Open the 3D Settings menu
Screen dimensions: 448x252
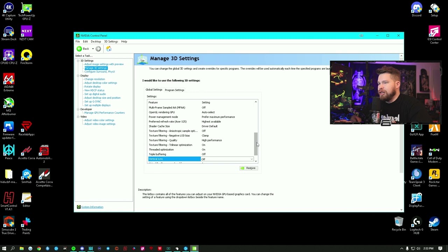tap(111, 41)
